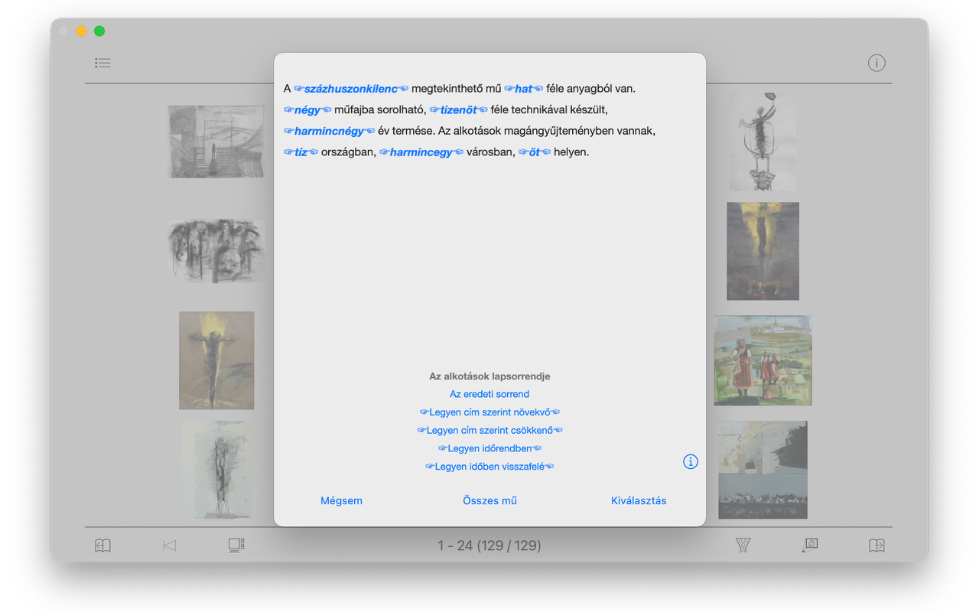979x612 pixels.
Task: Sort with 'Legyen cím szerint növekvő'
Action: pos(489,412)
